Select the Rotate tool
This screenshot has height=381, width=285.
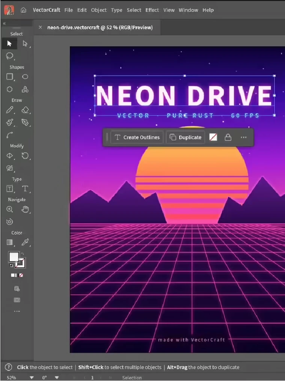point(25,155)
